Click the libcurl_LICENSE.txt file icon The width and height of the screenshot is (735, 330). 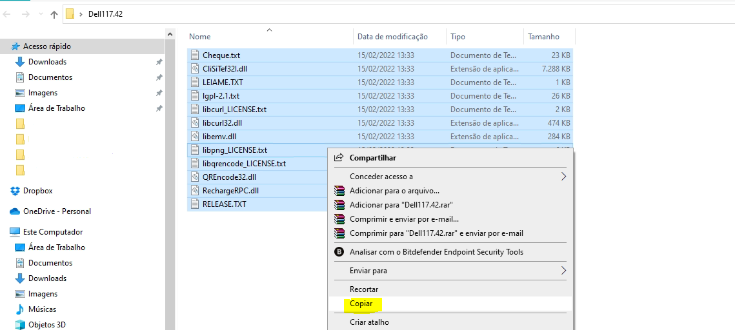pos(195,110)
